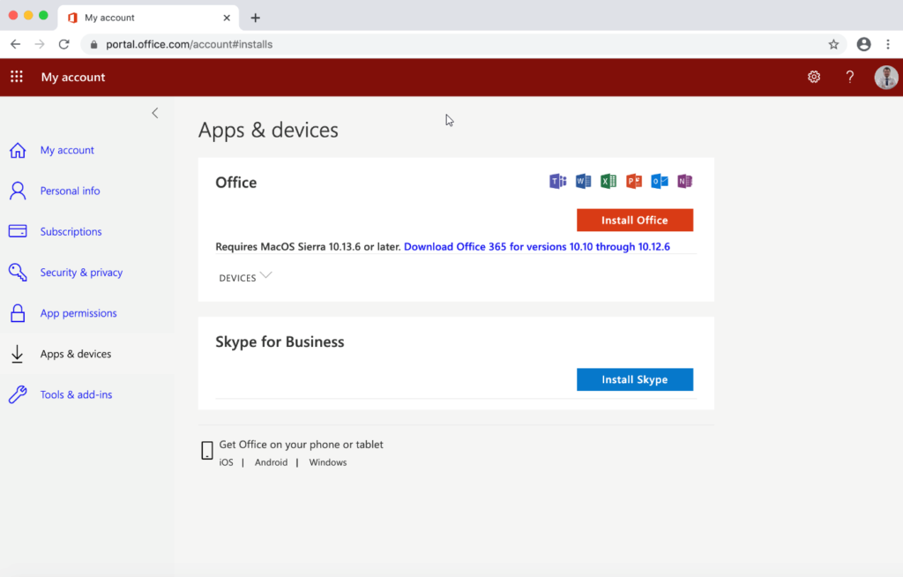Open the Subscriptions section
Image resolution: width=903 pixels, height=577 pixels.
click(71, 231)
